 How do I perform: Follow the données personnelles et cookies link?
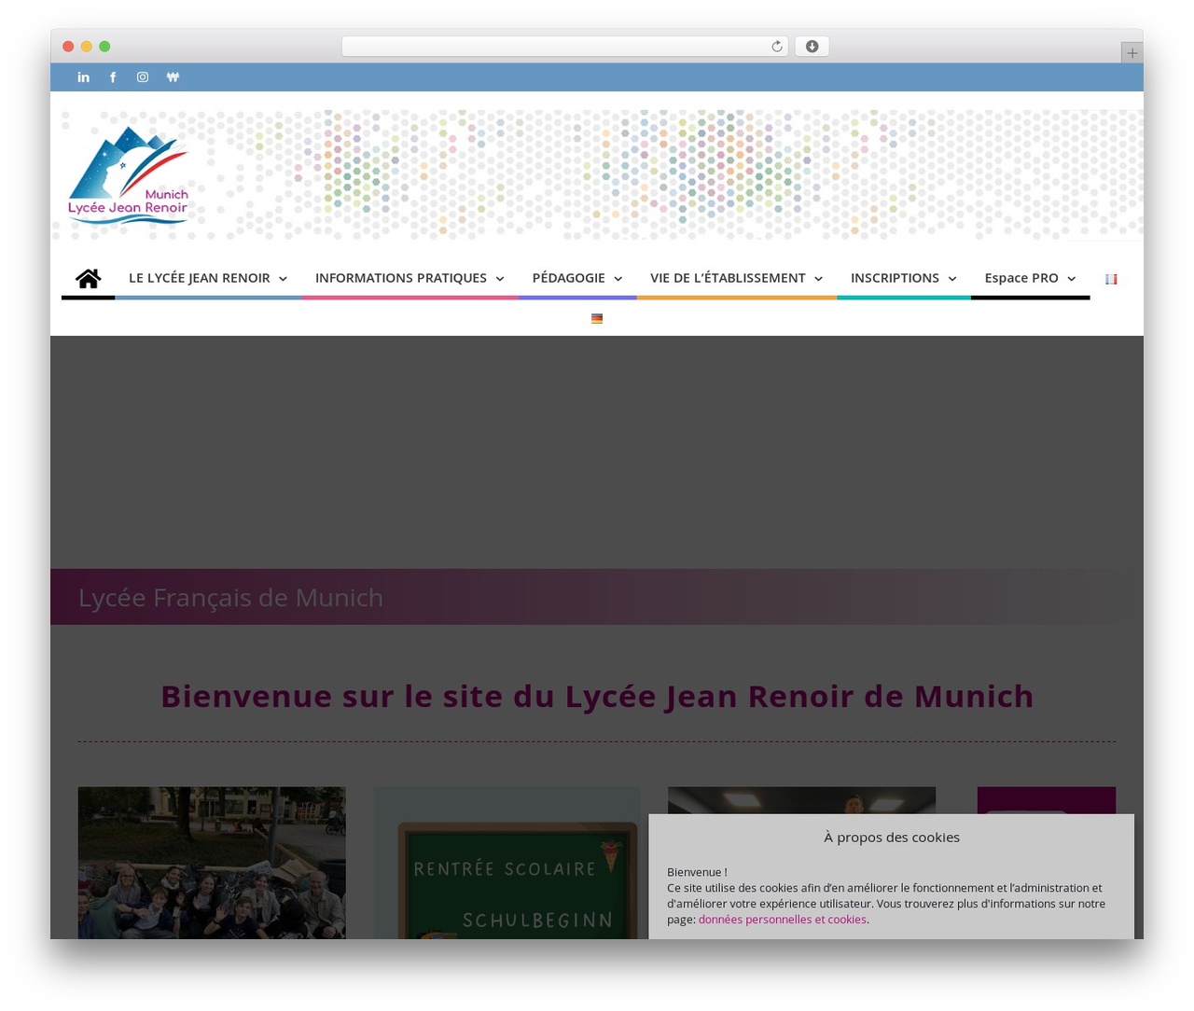[783, 920]
